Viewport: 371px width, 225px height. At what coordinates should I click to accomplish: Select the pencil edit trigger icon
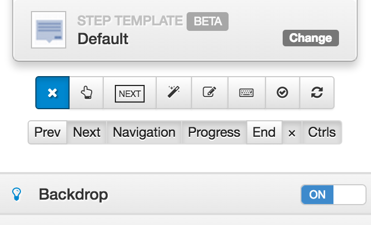click(x=210, y=93)
